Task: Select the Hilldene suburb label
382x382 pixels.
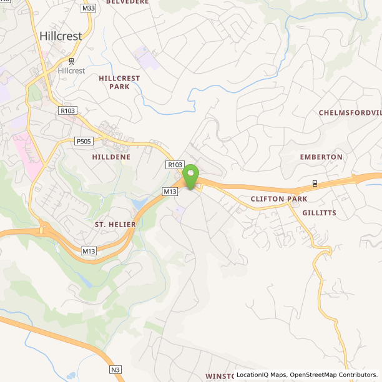Action: [x=111, y=157]
